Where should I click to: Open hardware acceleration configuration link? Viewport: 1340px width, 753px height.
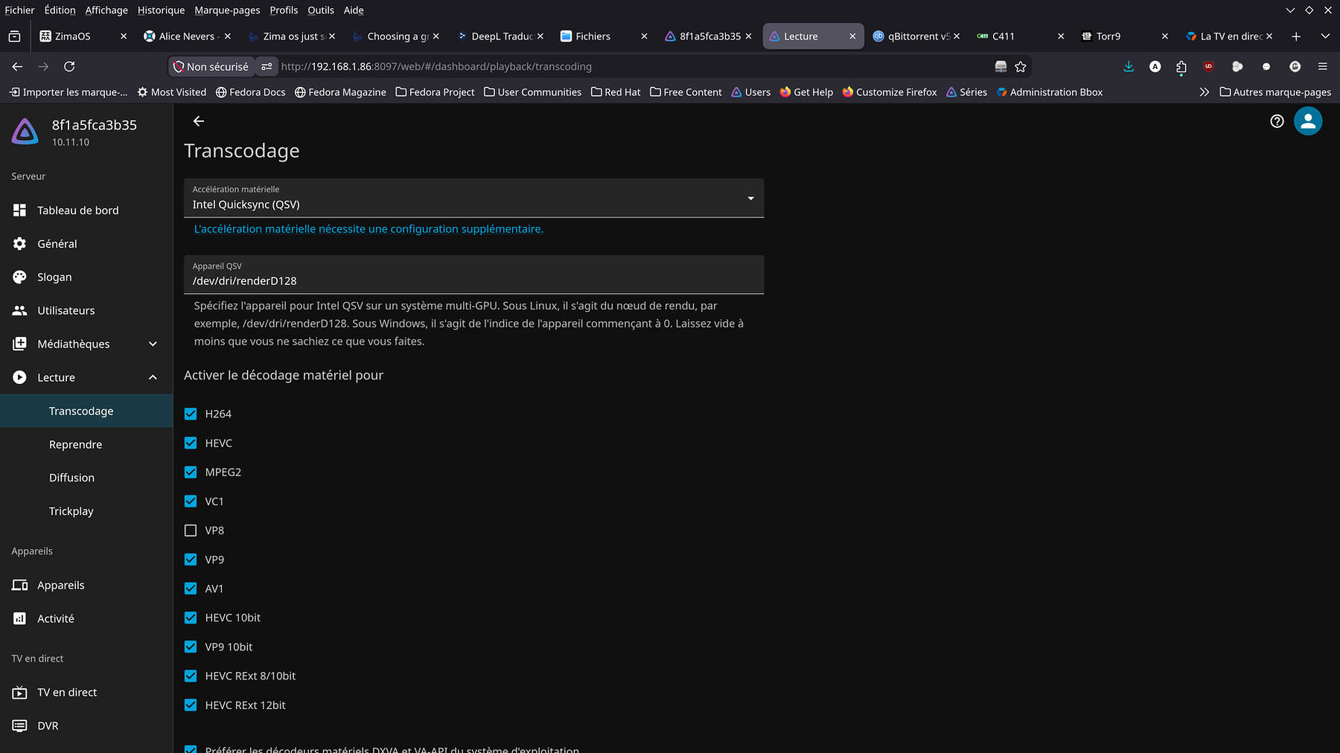tap(368, 229)
